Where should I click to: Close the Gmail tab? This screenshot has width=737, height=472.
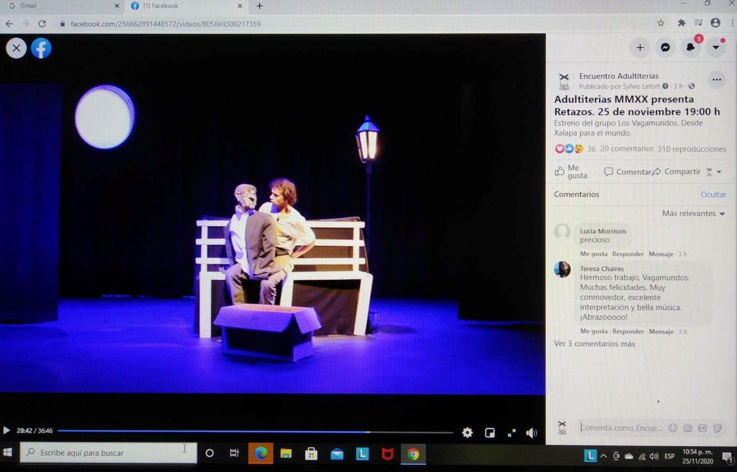[x=117, y=6]
